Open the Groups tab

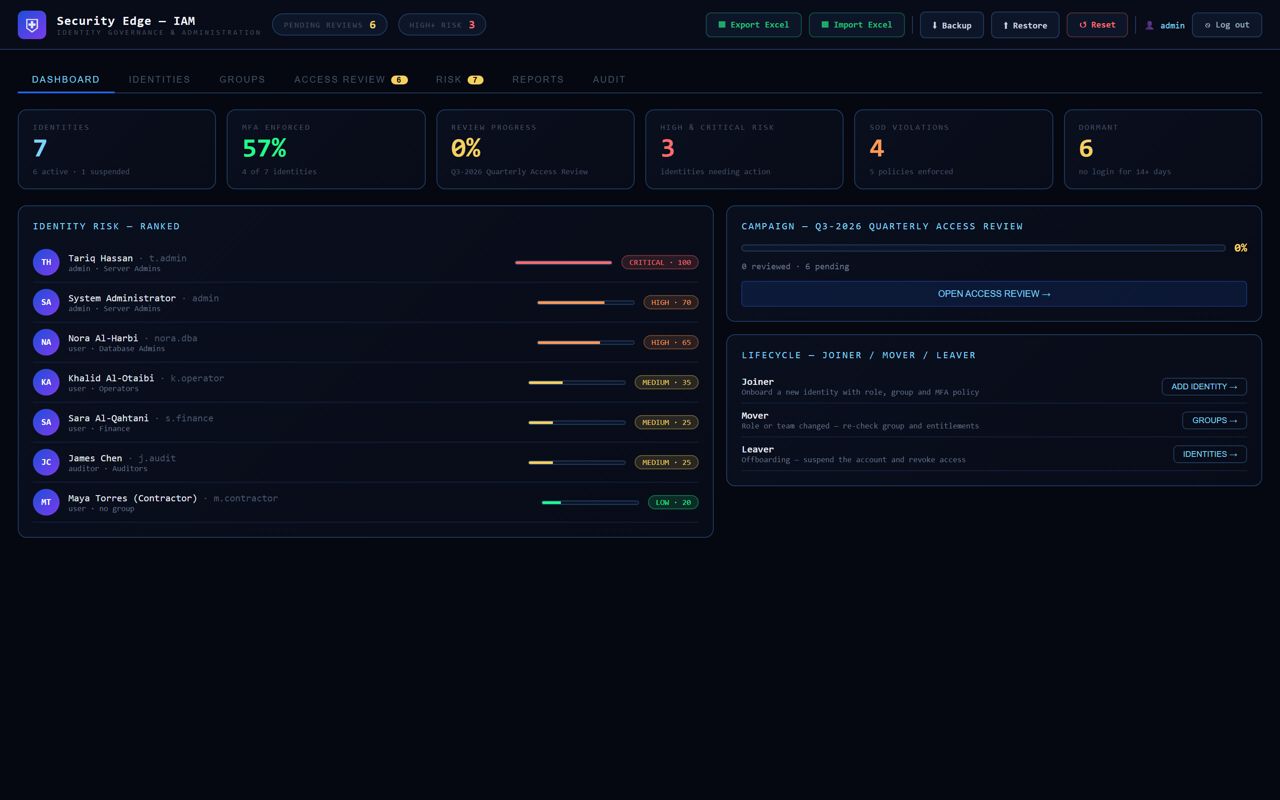pyautogui.click(x=242, y=80)
